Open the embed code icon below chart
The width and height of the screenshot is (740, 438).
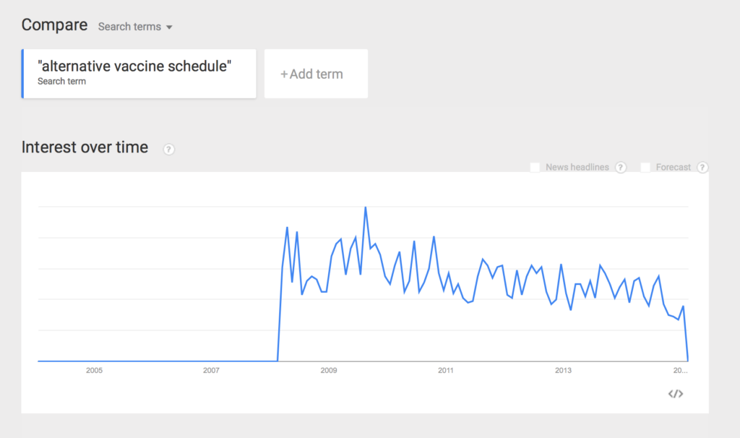[676, 394]
